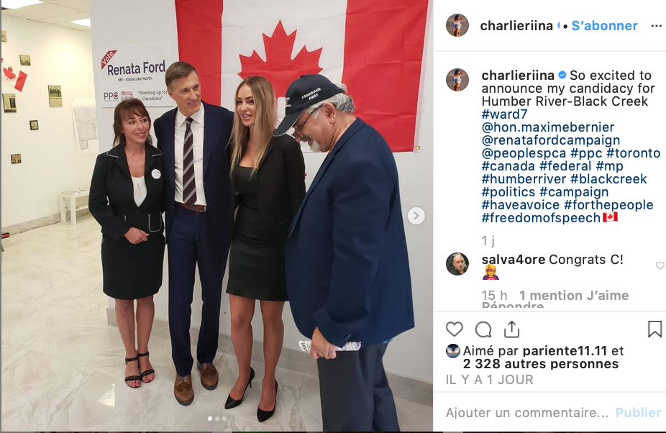Viewport: 666px width, 433px height.
Task: Save the post with the bookmark icon
Action: [x=654, y=329]
